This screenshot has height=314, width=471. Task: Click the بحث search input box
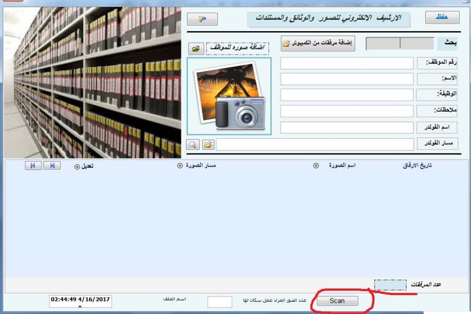400,43
